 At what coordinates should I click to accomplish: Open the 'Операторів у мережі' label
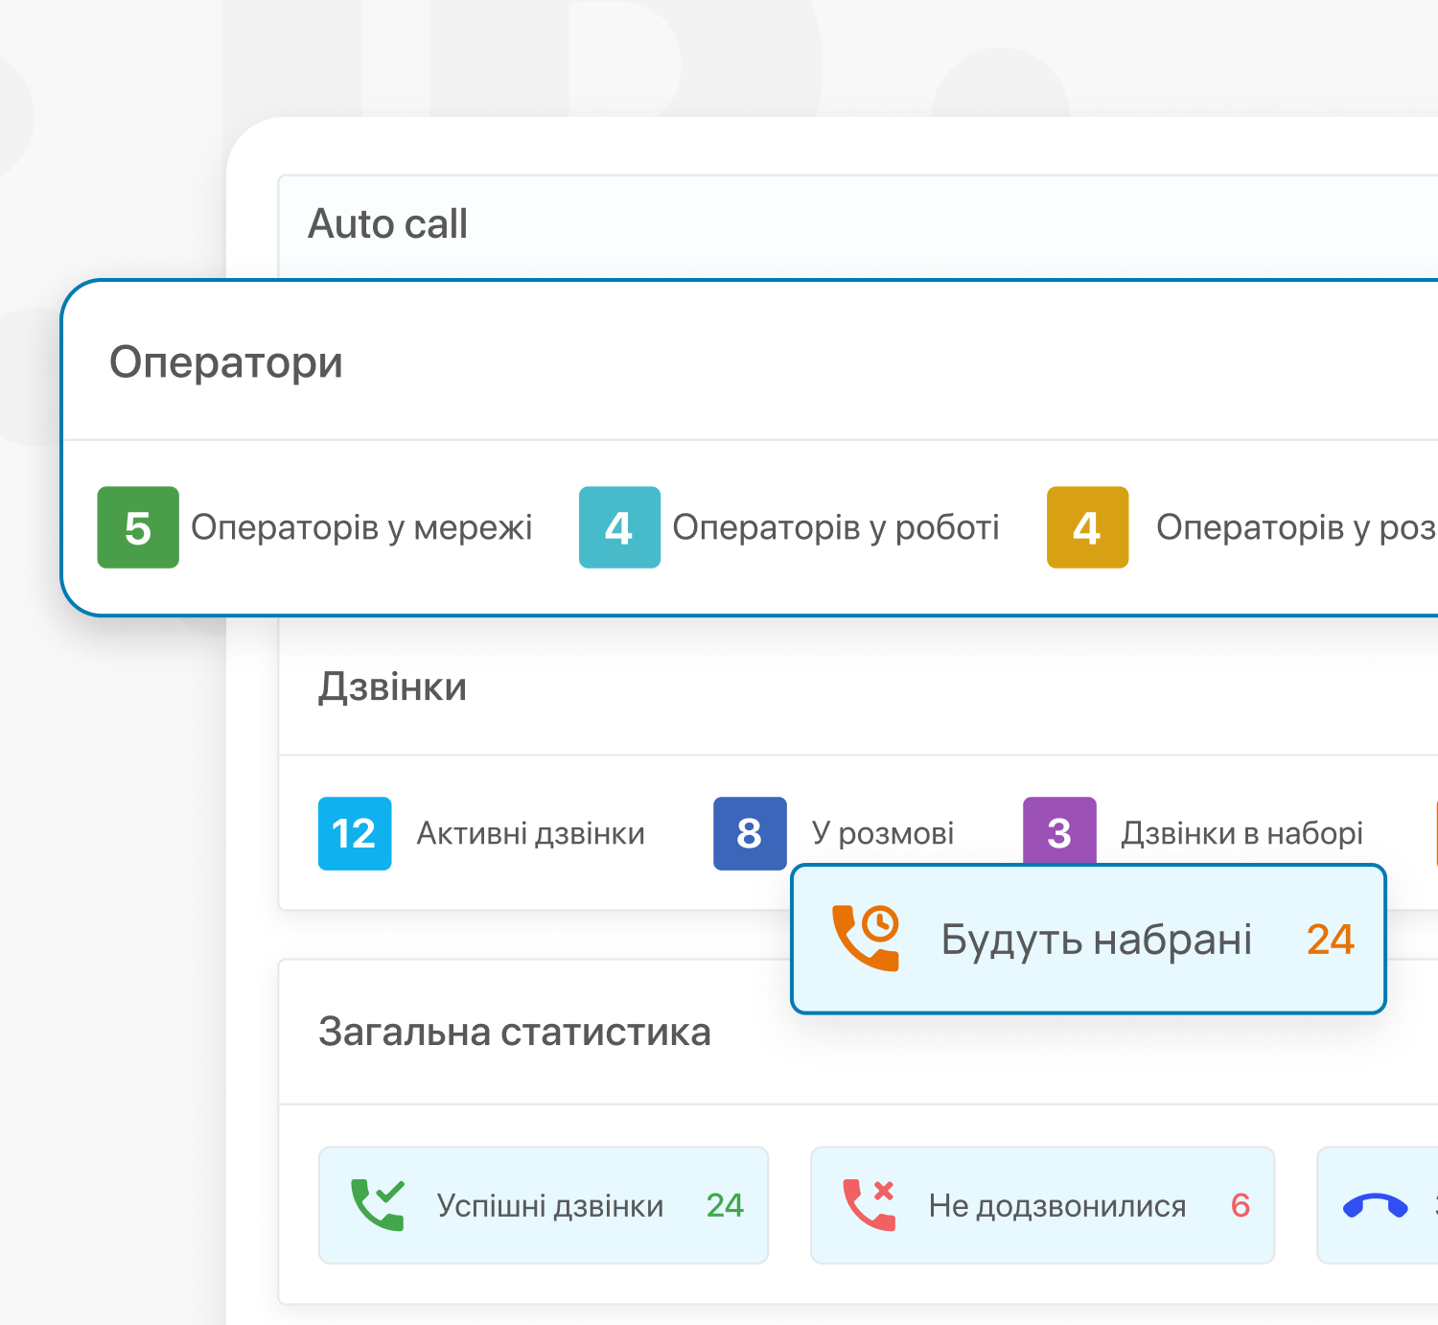pos(361,527)
